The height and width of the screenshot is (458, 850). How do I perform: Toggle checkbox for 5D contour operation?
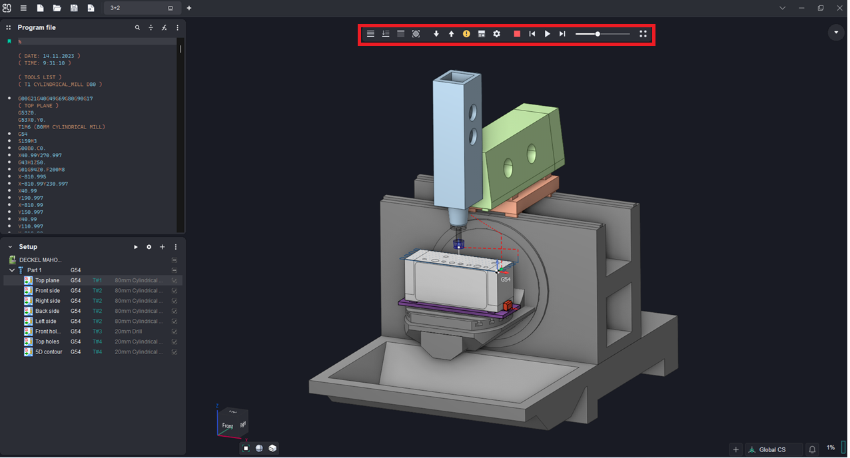(175, 352)
